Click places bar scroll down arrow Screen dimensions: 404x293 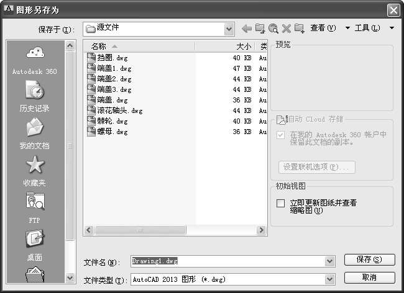70,278
